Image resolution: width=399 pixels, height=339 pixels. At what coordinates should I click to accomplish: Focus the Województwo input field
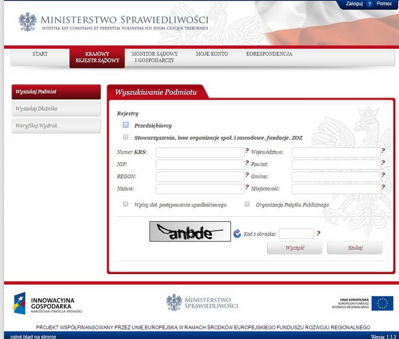[x=336, y=152]
